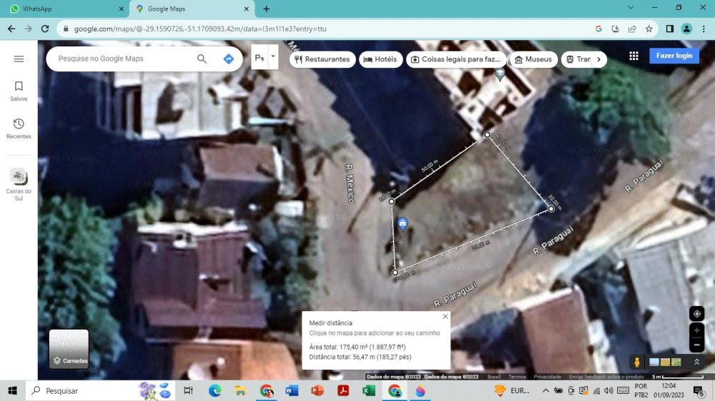
Task: Expand the imagery options double chevron
Action: pyautogui.click(x=697, y=362)
